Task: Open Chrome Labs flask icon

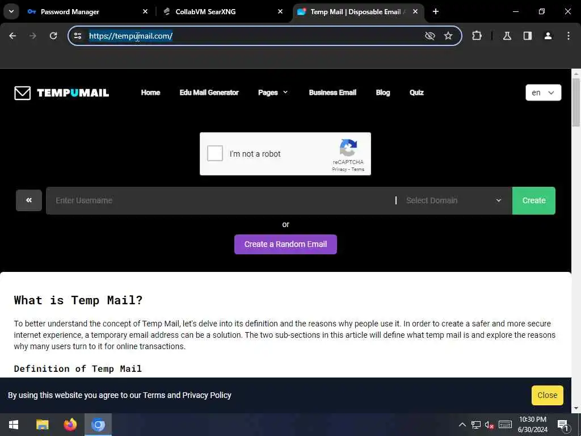Action: (x=507, y=36)
